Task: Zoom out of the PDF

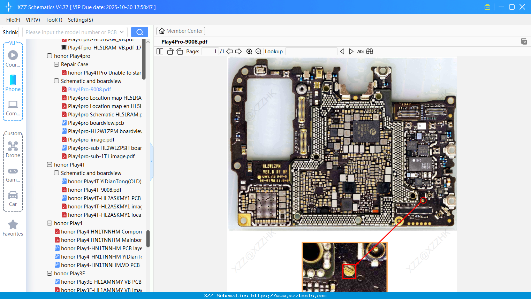Action: [258, 52]
